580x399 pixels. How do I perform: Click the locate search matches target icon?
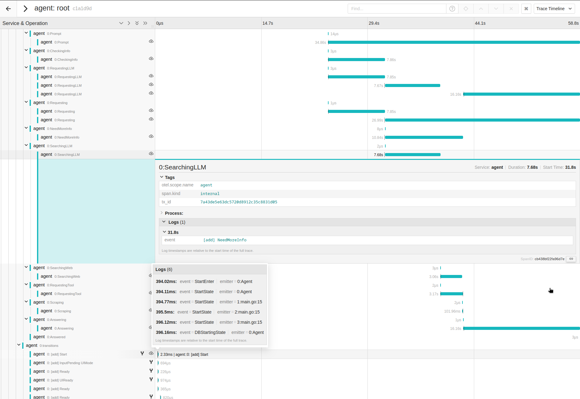coord(466,9)
